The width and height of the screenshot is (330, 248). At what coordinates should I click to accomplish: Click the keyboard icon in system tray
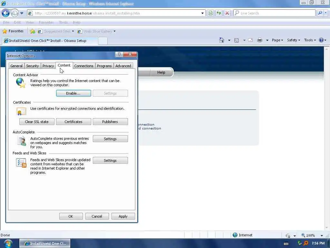pos(286,243)
